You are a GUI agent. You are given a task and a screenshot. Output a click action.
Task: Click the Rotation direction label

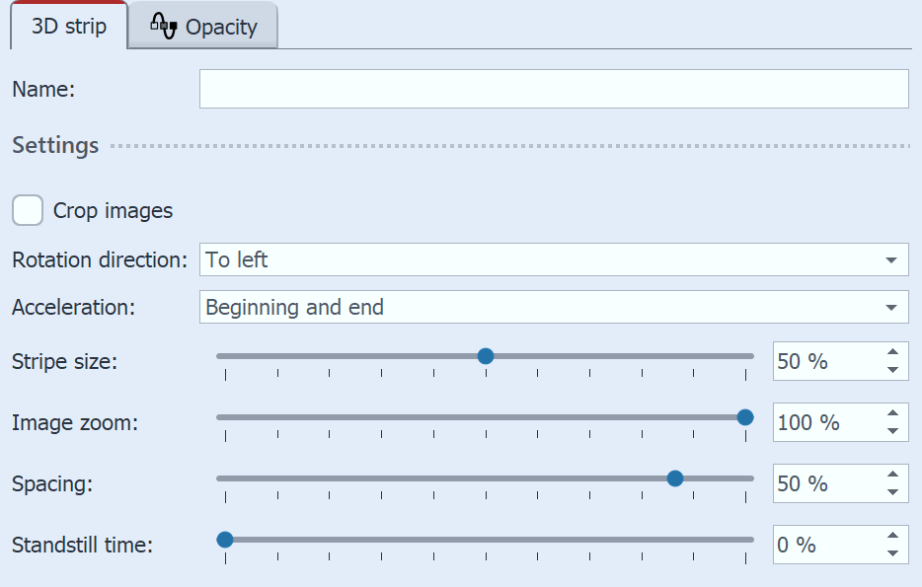97,259
